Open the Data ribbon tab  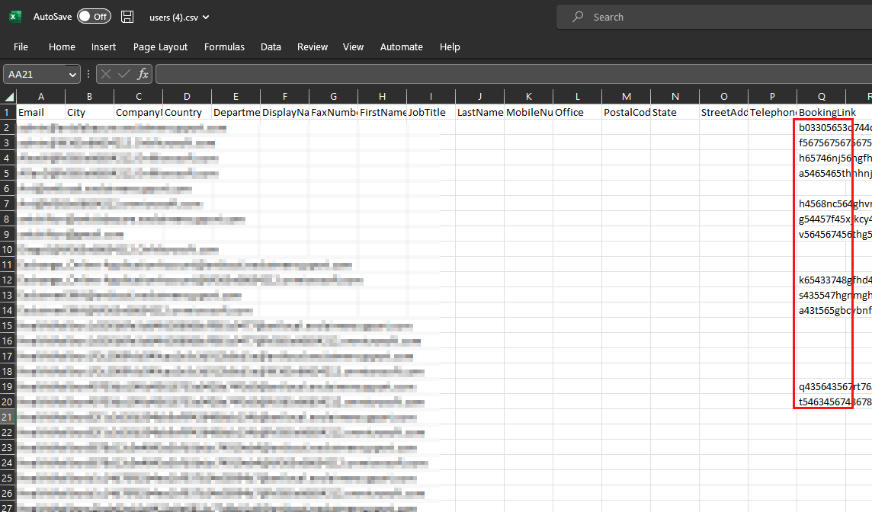coord(271,46)
